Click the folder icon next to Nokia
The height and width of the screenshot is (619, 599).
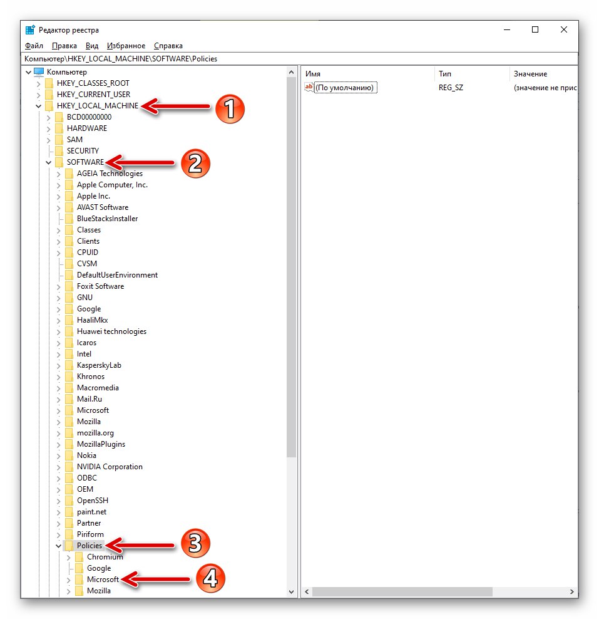[x=69, y=455]
